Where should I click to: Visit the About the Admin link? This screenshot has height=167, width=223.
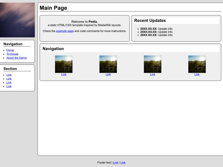pos(17,58)
